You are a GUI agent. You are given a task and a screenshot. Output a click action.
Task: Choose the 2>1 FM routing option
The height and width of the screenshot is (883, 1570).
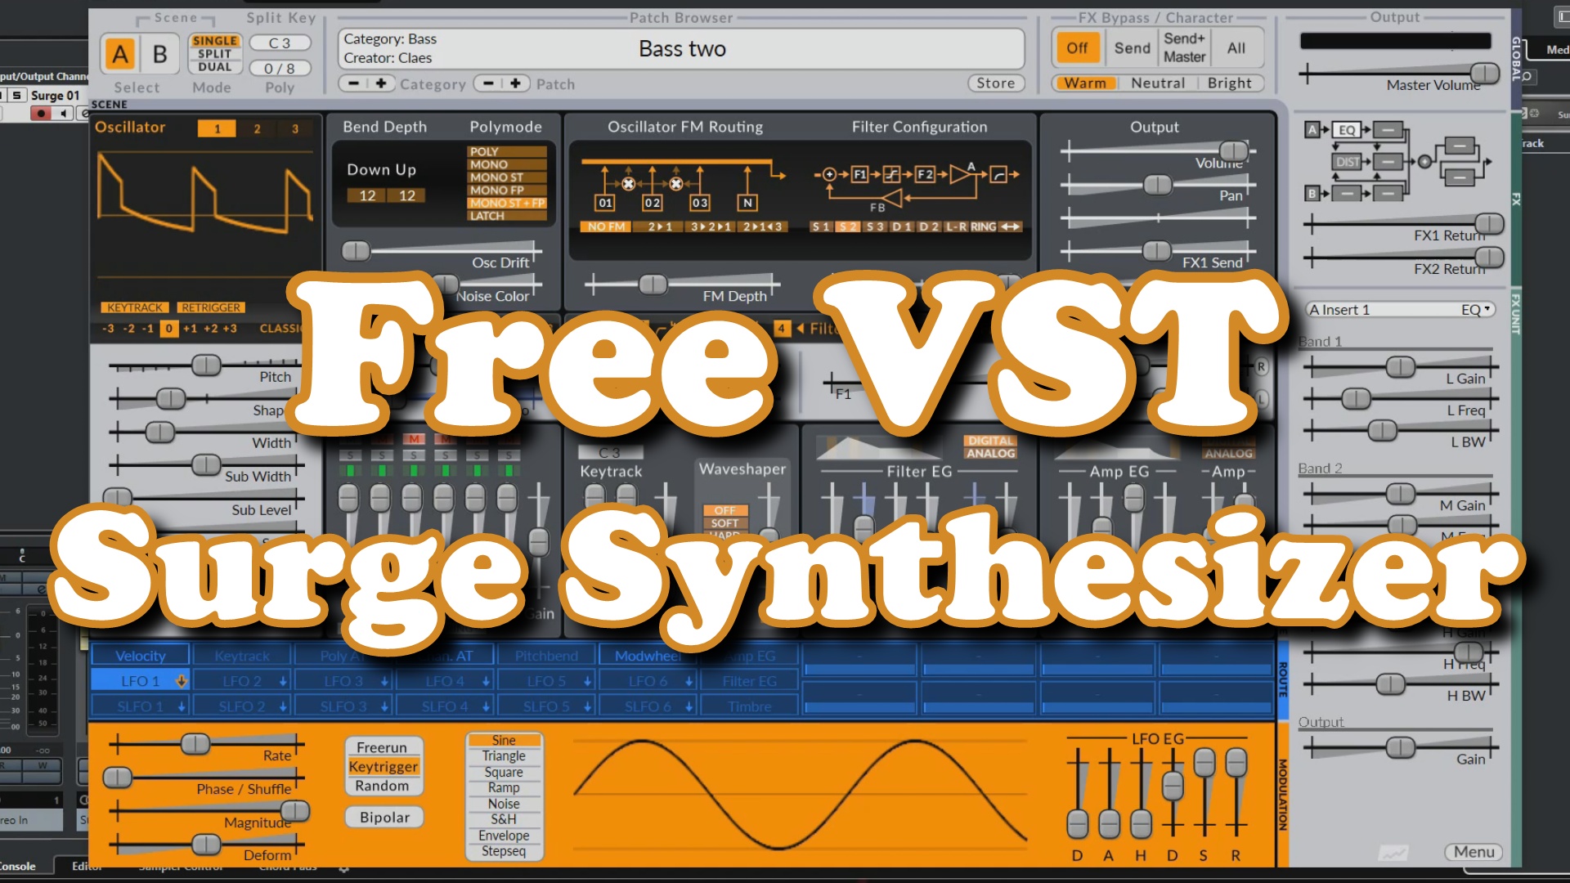click(x=660, y=226)
